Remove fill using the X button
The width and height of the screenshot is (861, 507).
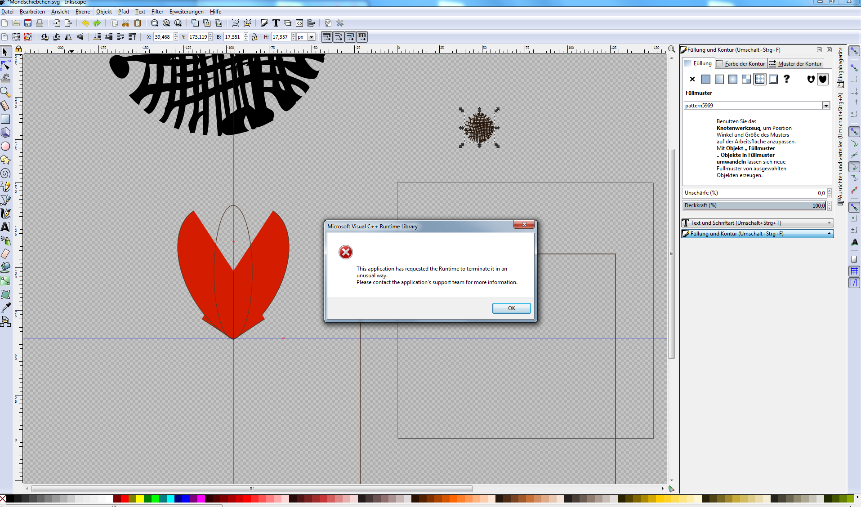[692, 79]
